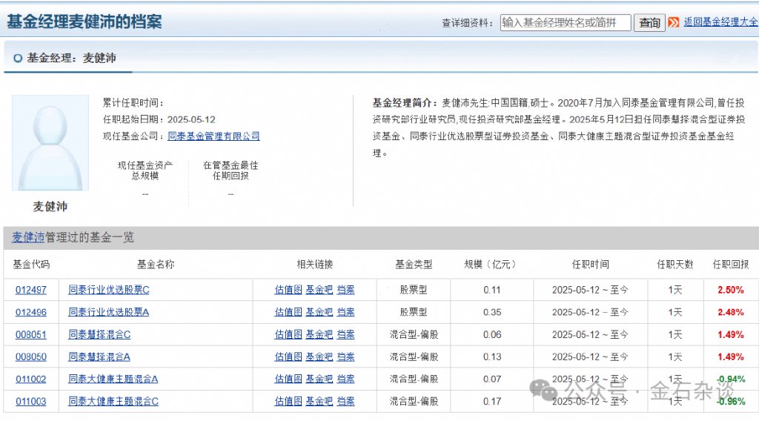
Task: Open 档案 for 同泰慧择混合A
Action: (345, 357)
